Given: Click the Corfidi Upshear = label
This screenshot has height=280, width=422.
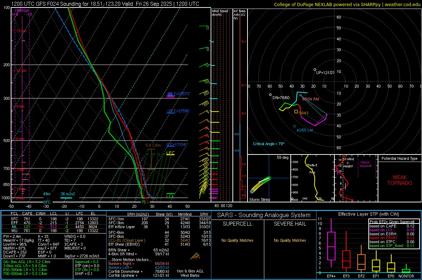Looking at the screenshot, I should pyautogui.click(x=123, y=275).
